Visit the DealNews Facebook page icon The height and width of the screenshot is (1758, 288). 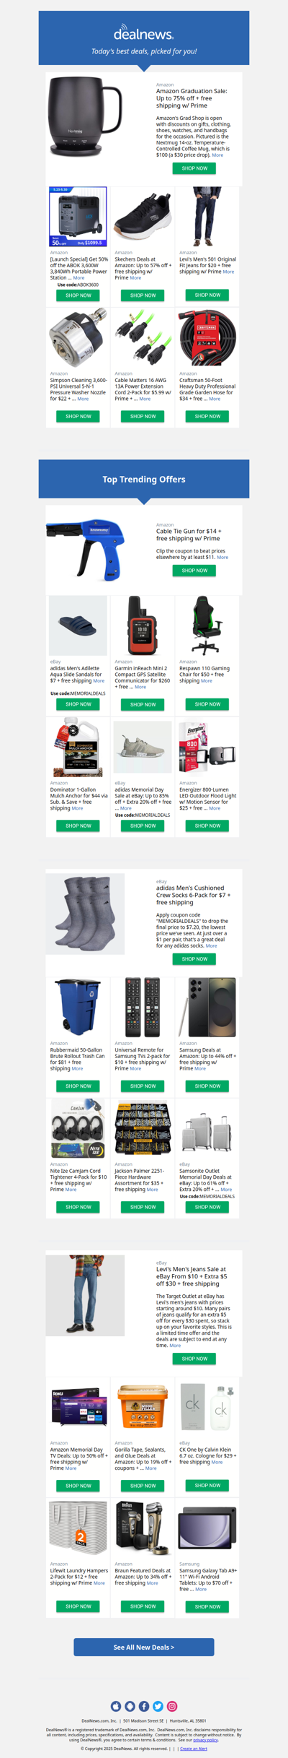click(x=144, y=1706)
